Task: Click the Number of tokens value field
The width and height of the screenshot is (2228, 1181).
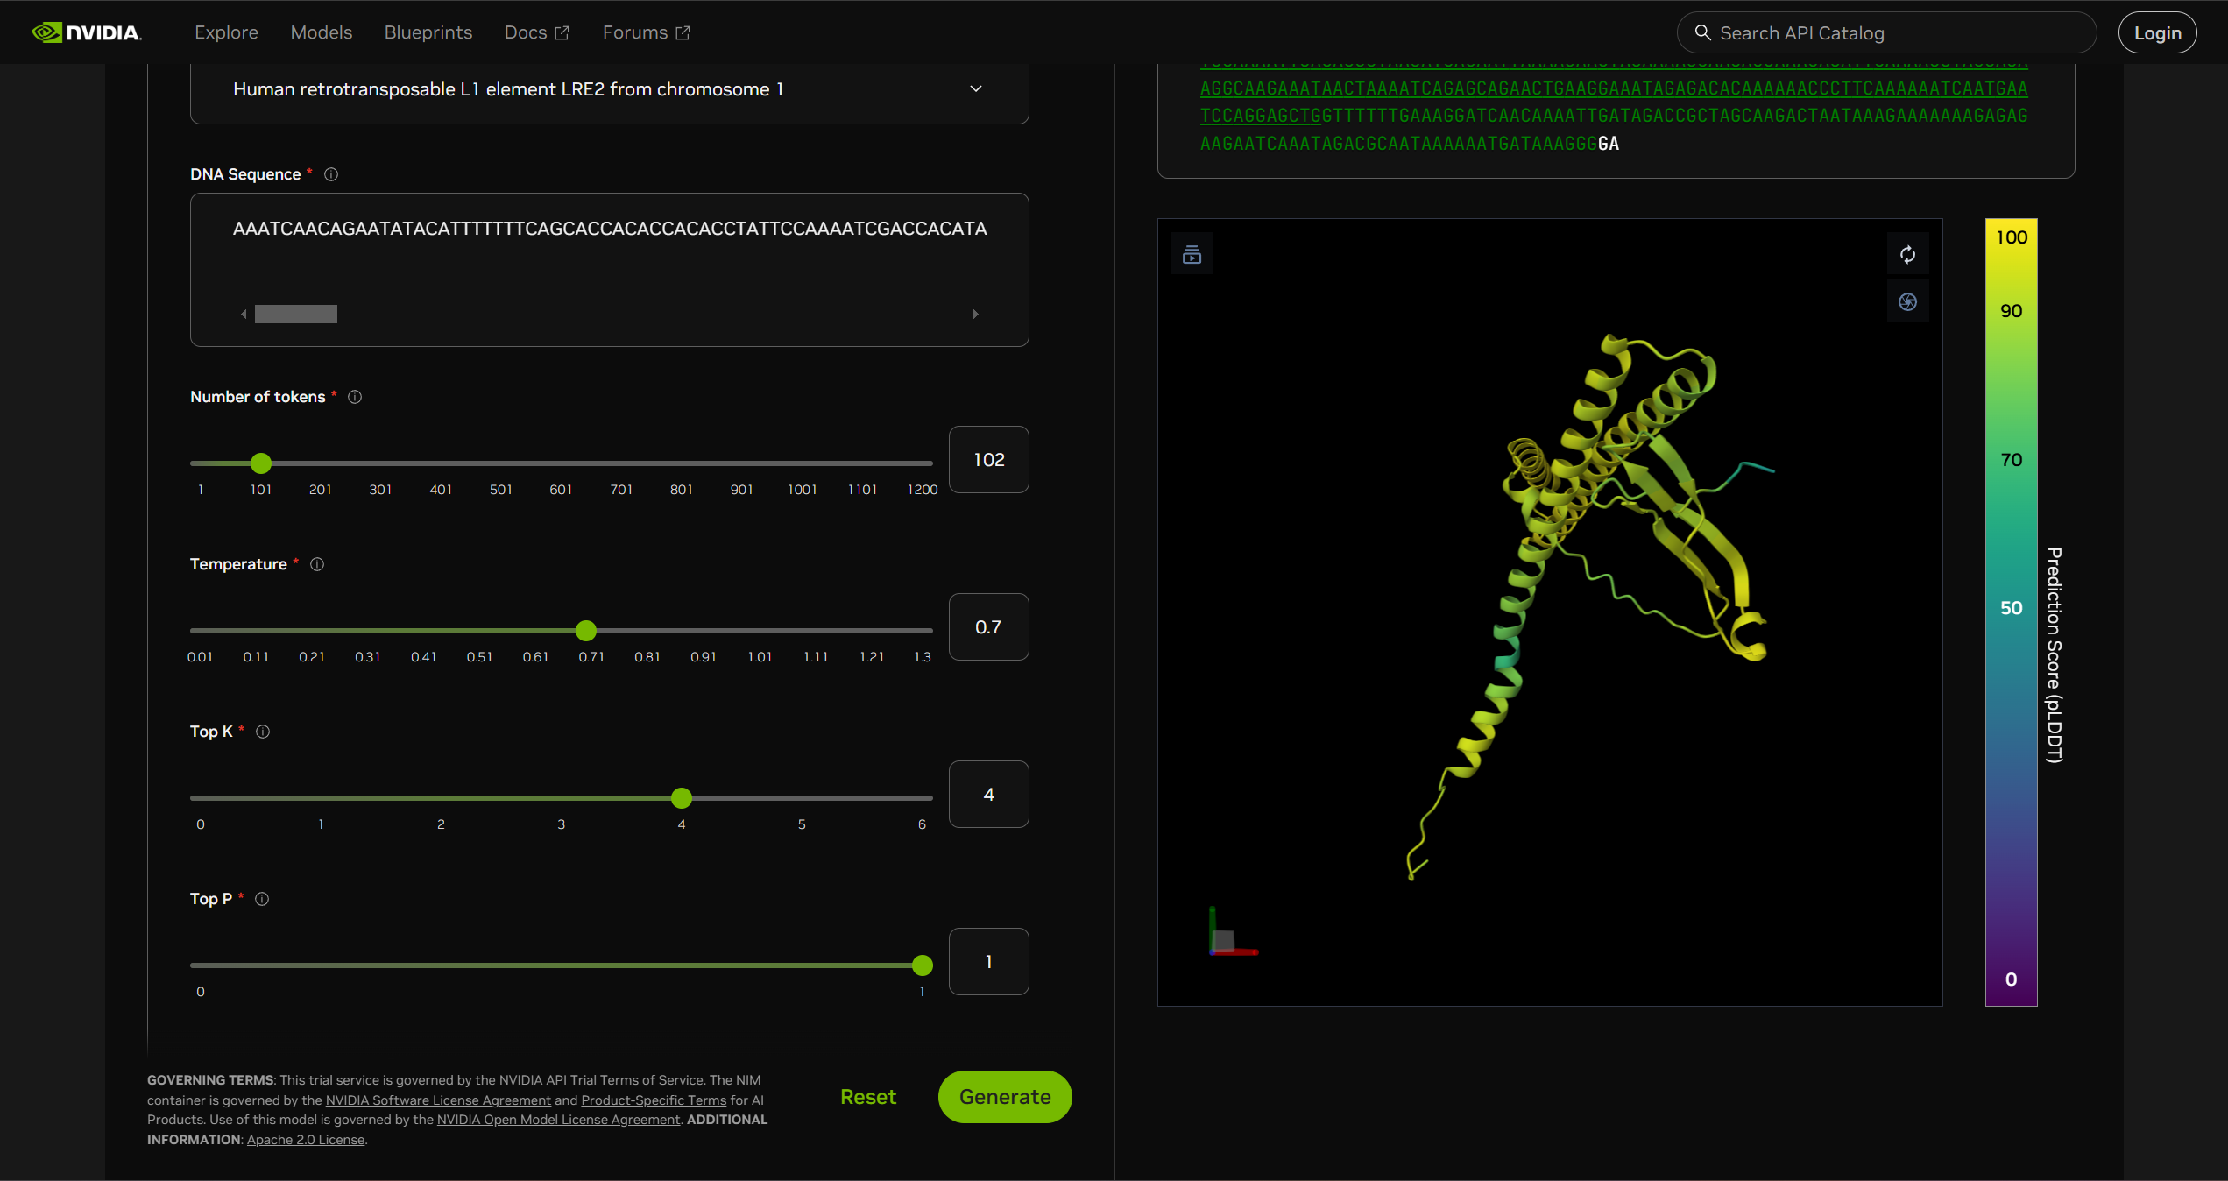Action: tap(988, 460)
